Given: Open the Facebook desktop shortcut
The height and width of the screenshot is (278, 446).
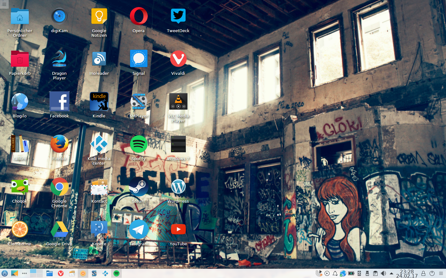Looking at the screenshot, I should tap(59, 102).
